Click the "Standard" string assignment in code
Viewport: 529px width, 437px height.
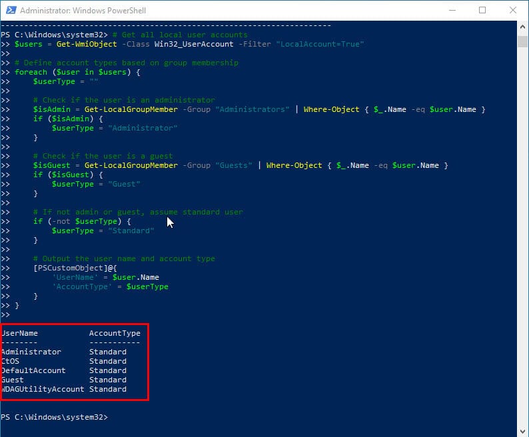(131, 230)
